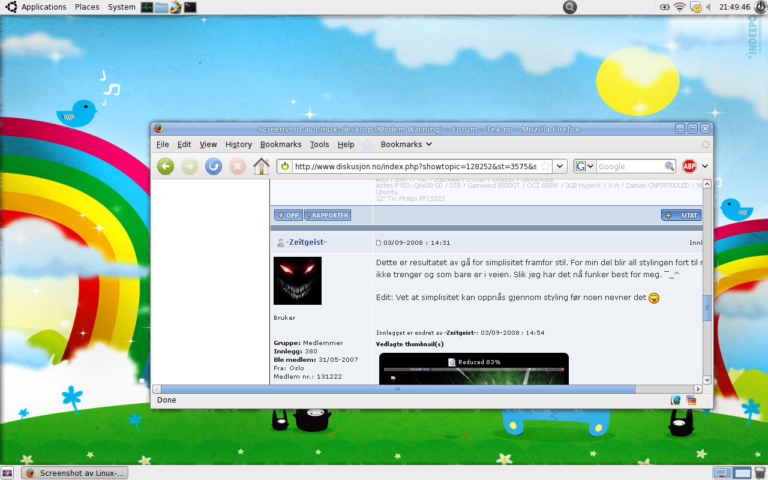Screen dimensions: 768x480
Task: Click the power button in the top panel
Action: pyautogui.click(x=760, y=7)
